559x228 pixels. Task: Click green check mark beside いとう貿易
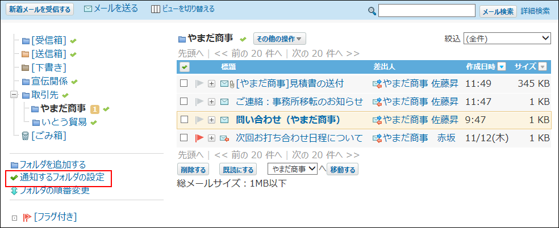click(94, 123)
